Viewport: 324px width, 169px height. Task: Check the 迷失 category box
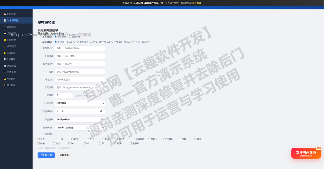195,139
